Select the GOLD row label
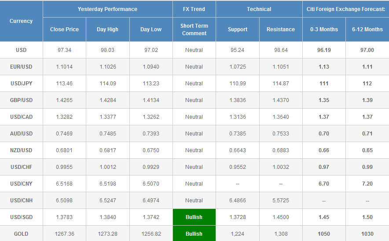The height and width of the screenshot is (241, 389). click(21, 234)
